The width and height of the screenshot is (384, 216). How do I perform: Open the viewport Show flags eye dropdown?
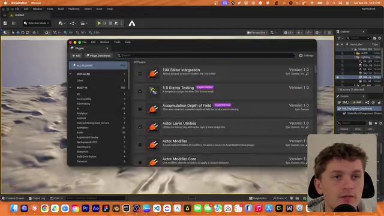pyautogui.click(x=299, y=32)
